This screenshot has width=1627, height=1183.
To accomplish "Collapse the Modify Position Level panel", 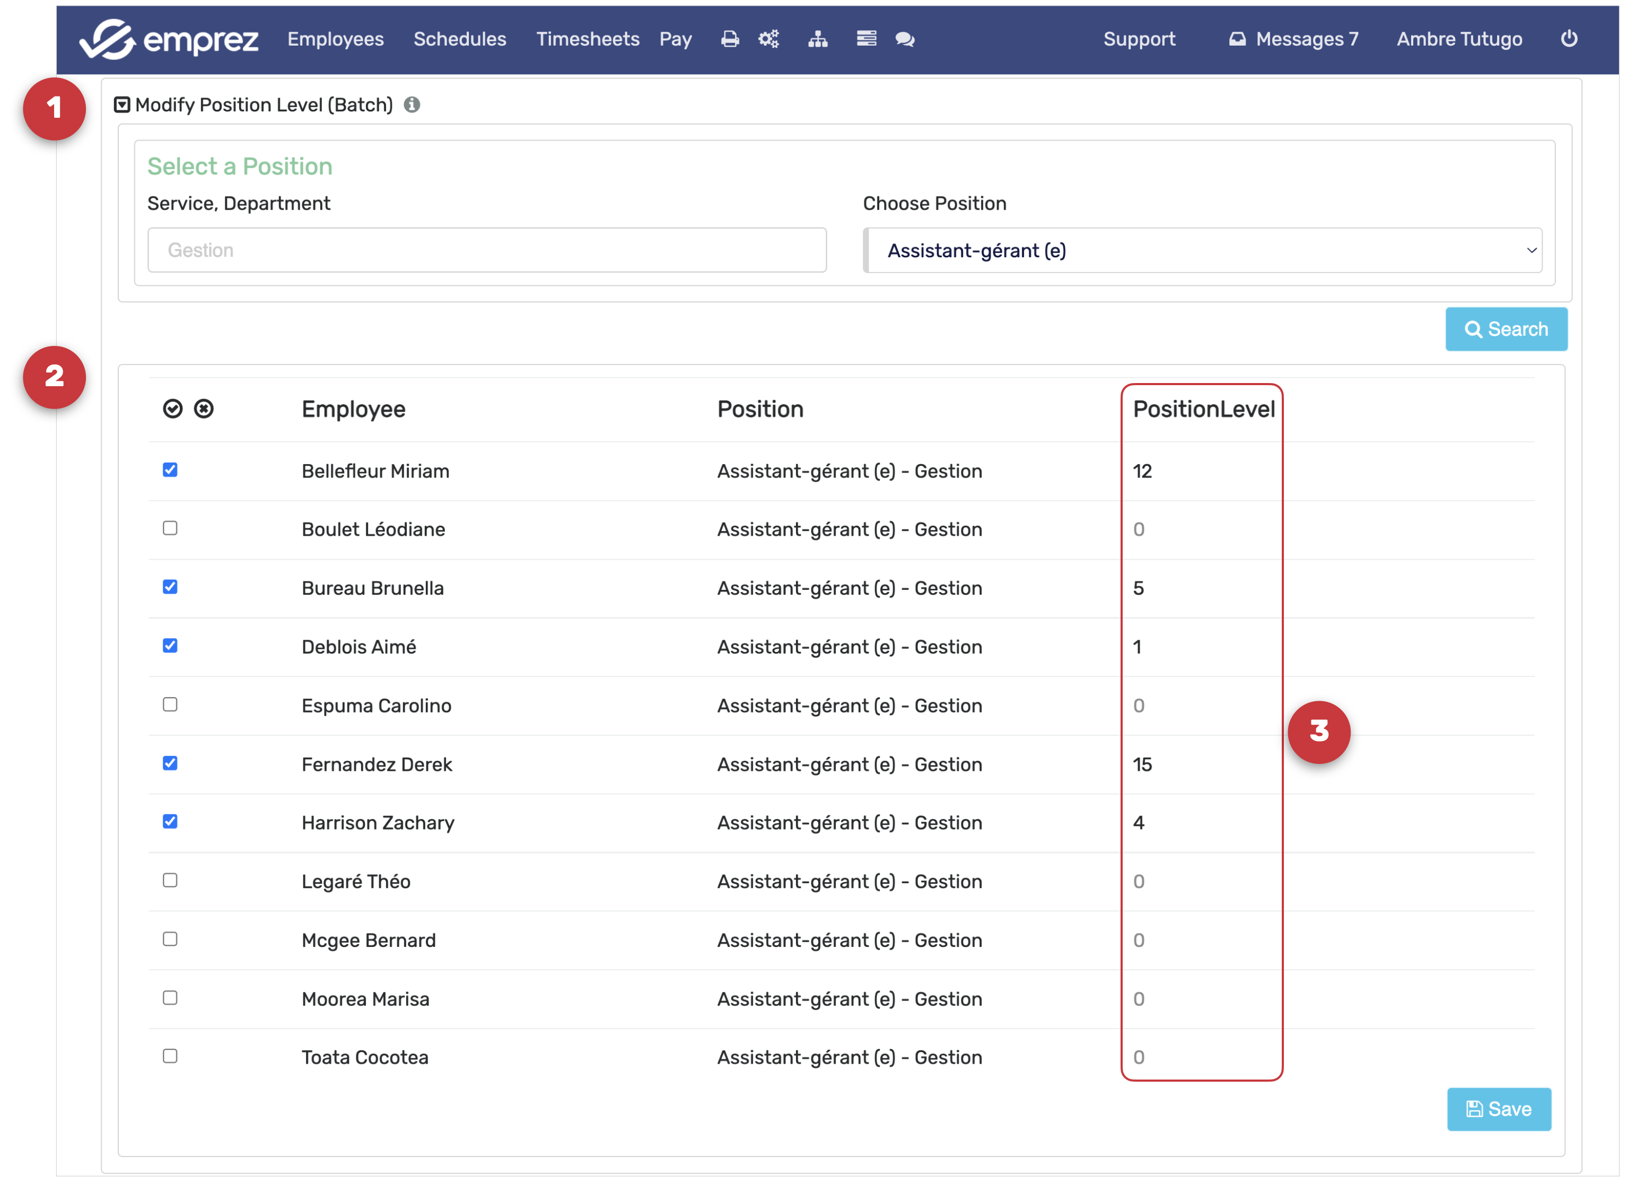I will click(122, 105).
